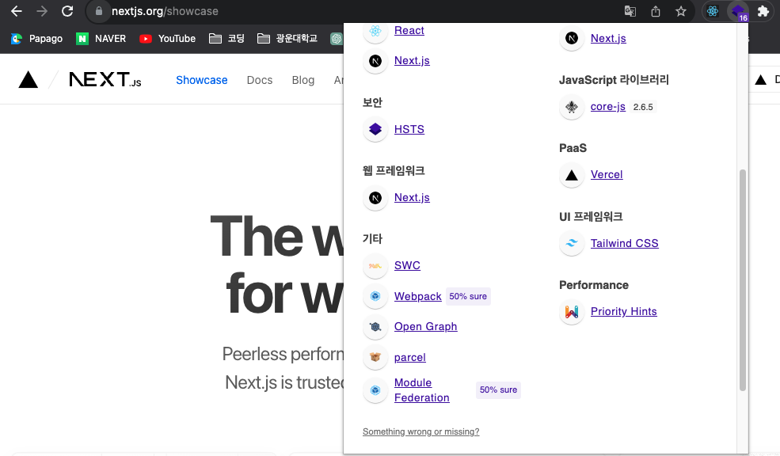Open the HSTS link
Viewport: 780px width, 456px height.
tap(409, 129)
